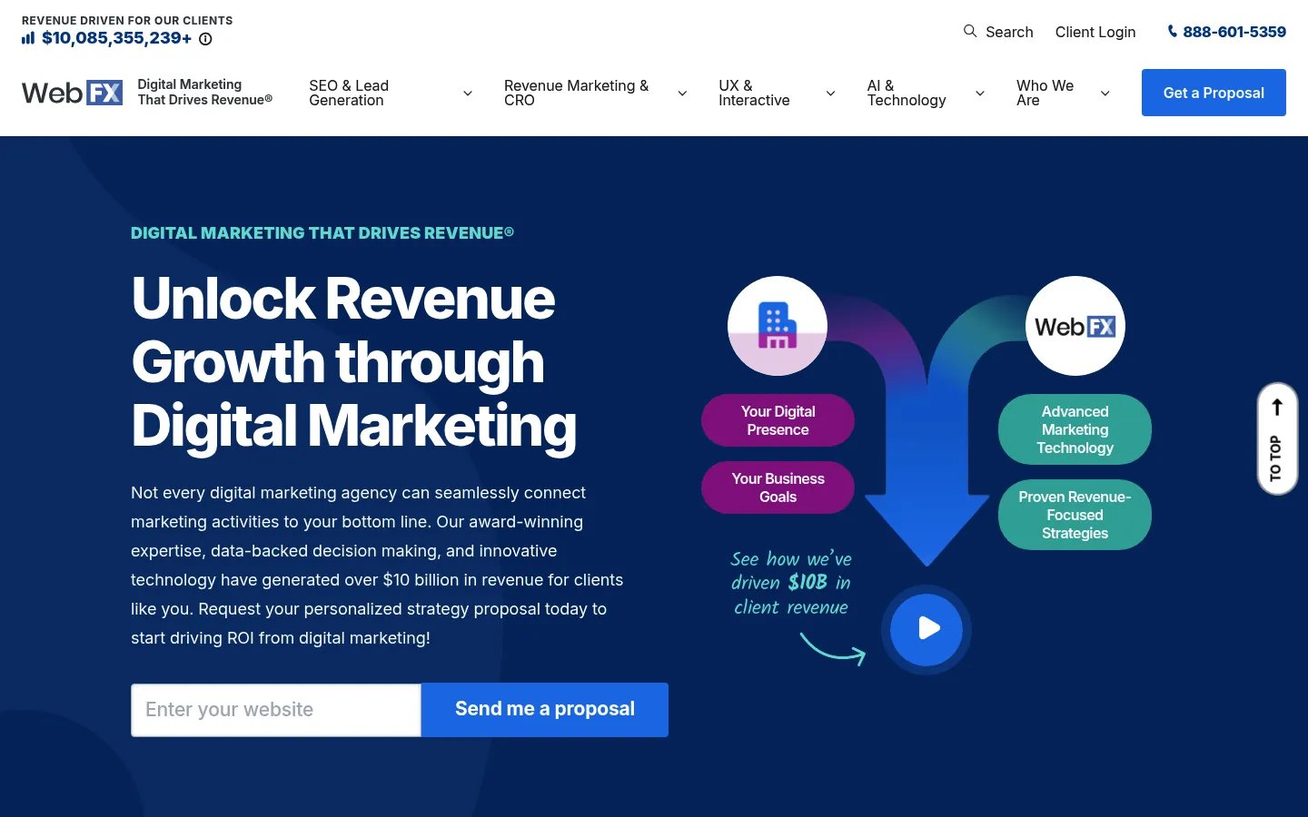Click the To Top arrow button
Viewport: 1308px width, 817px height.
tap(1277, 438)
